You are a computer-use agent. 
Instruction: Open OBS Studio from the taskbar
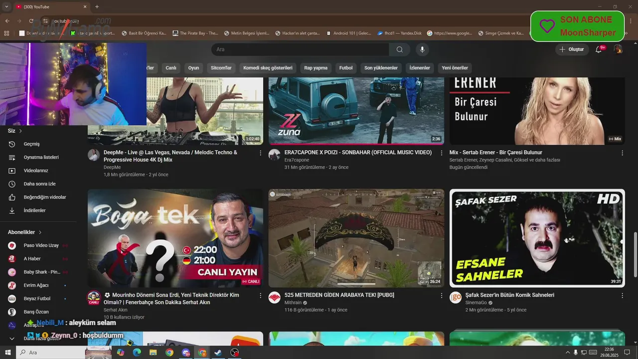tap(235, 353)
